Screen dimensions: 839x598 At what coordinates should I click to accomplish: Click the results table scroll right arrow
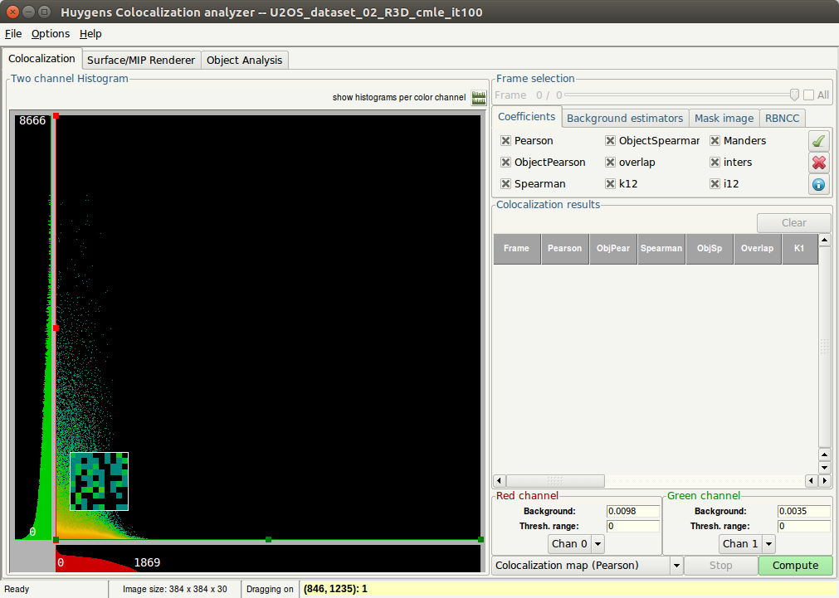tap(811, 481)
